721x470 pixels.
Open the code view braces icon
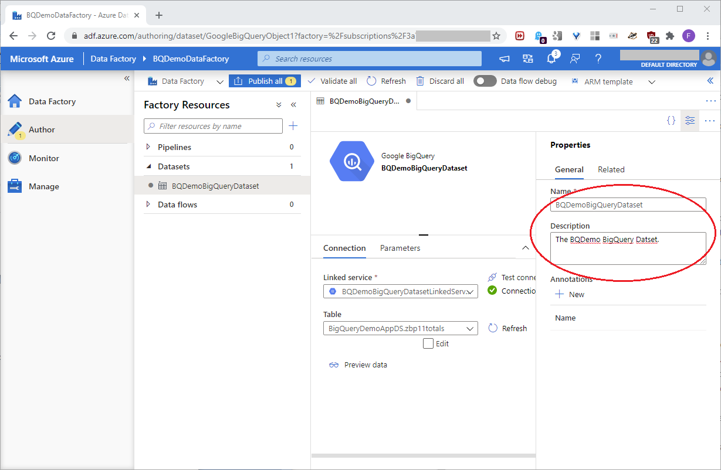pos(671,120)
